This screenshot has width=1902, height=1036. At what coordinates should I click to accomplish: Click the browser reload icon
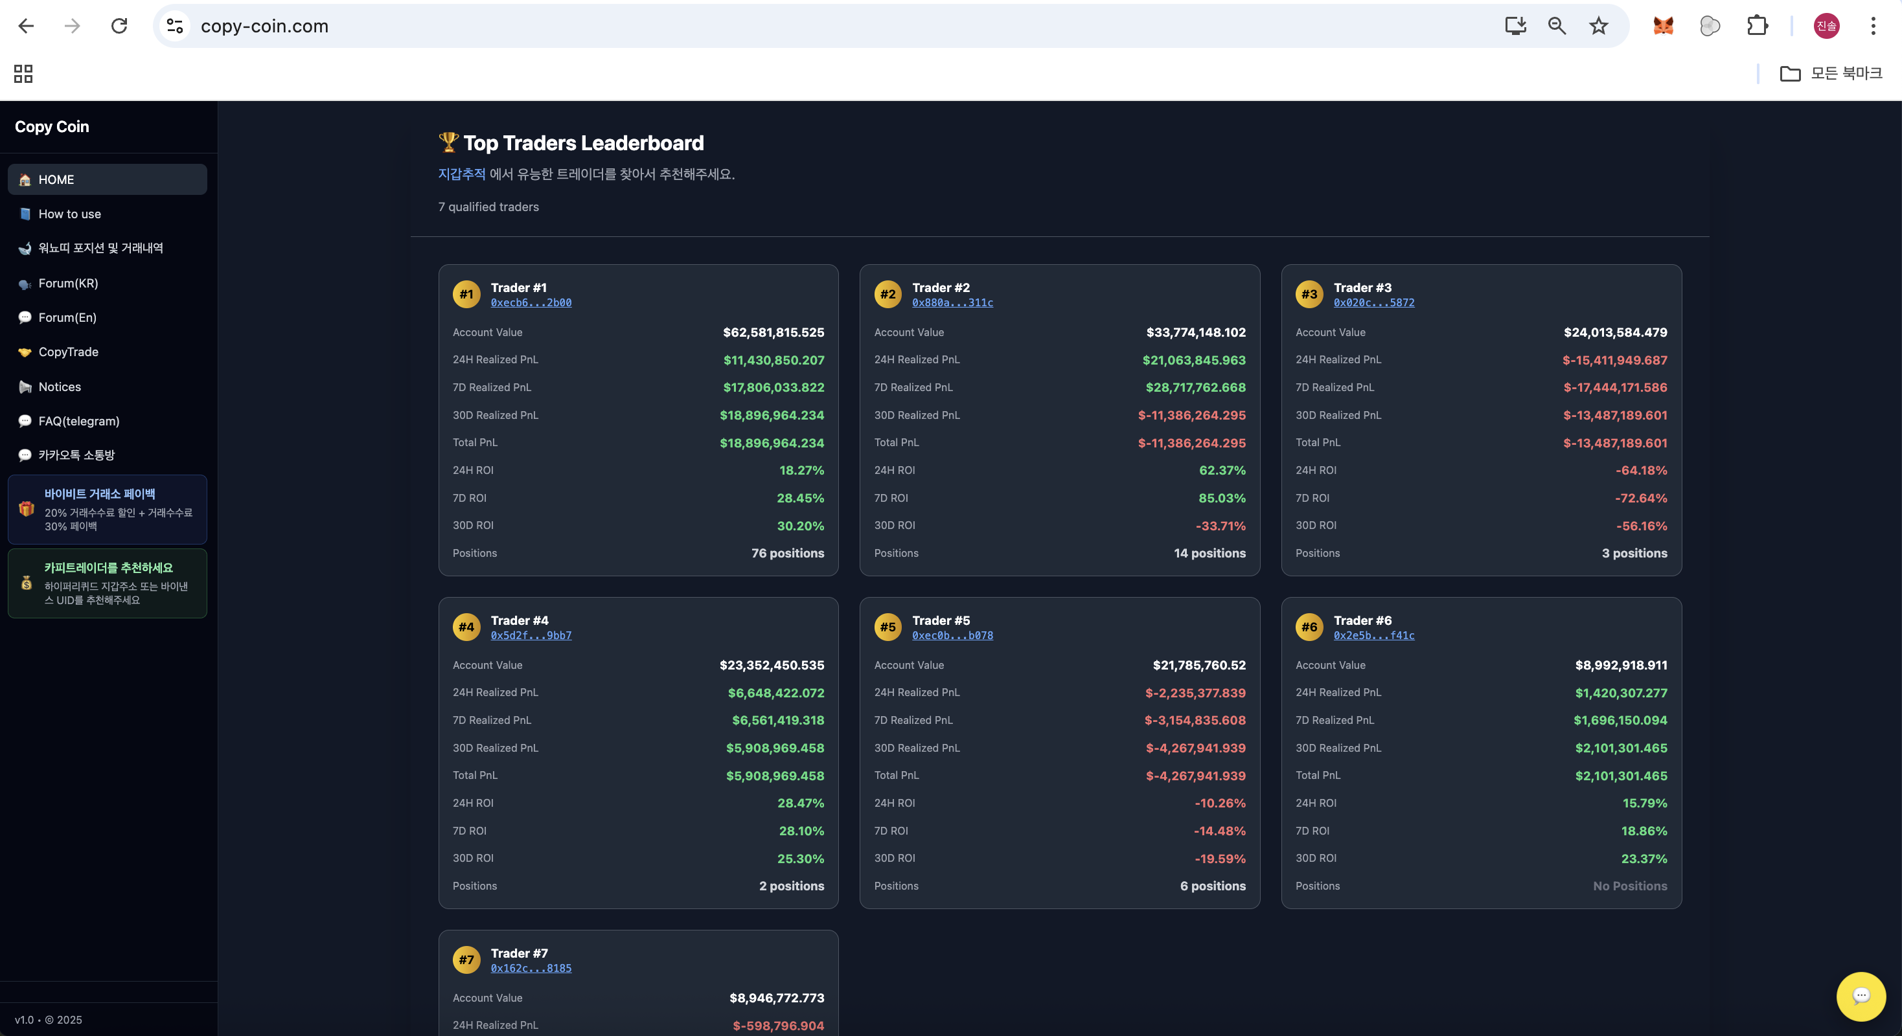119,26
